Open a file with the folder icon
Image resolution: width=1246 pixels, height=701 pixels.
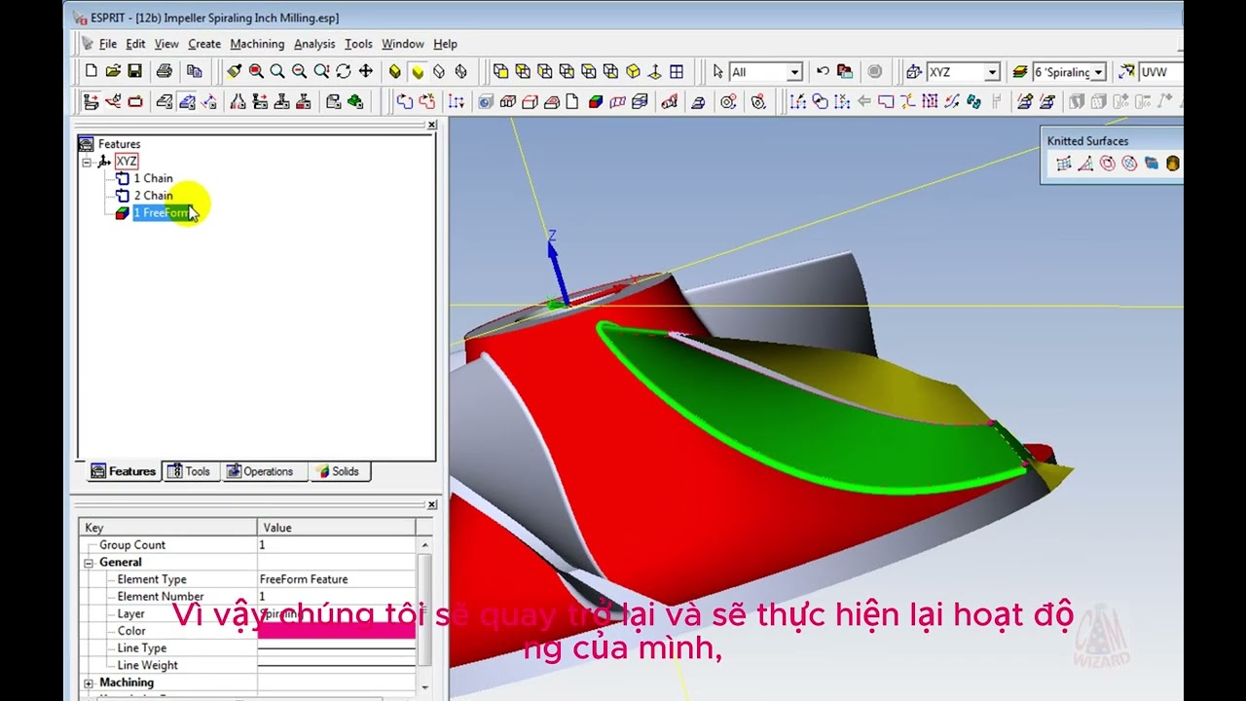point(113,71)
